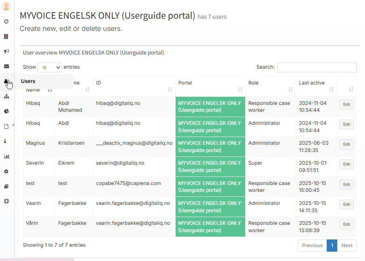Sort the table by Last active column
Screen dimensions: 365x261
coord(316,86)
